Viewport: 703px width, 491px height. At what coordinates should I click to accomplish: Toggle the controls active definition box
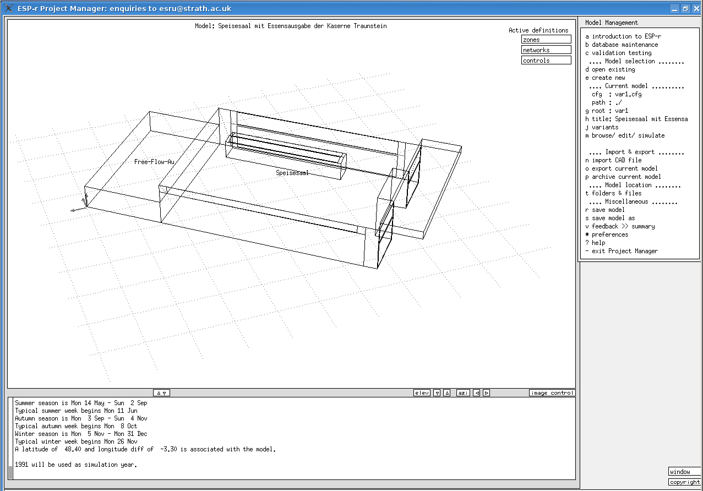click(546, 61)
